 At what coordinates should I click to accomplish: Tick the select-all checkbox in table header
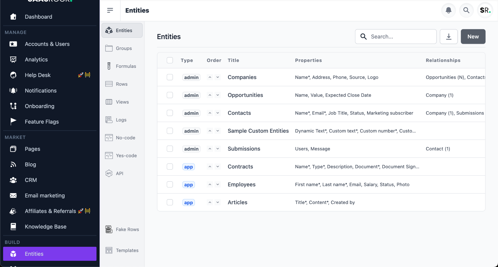tap(170, 60)
